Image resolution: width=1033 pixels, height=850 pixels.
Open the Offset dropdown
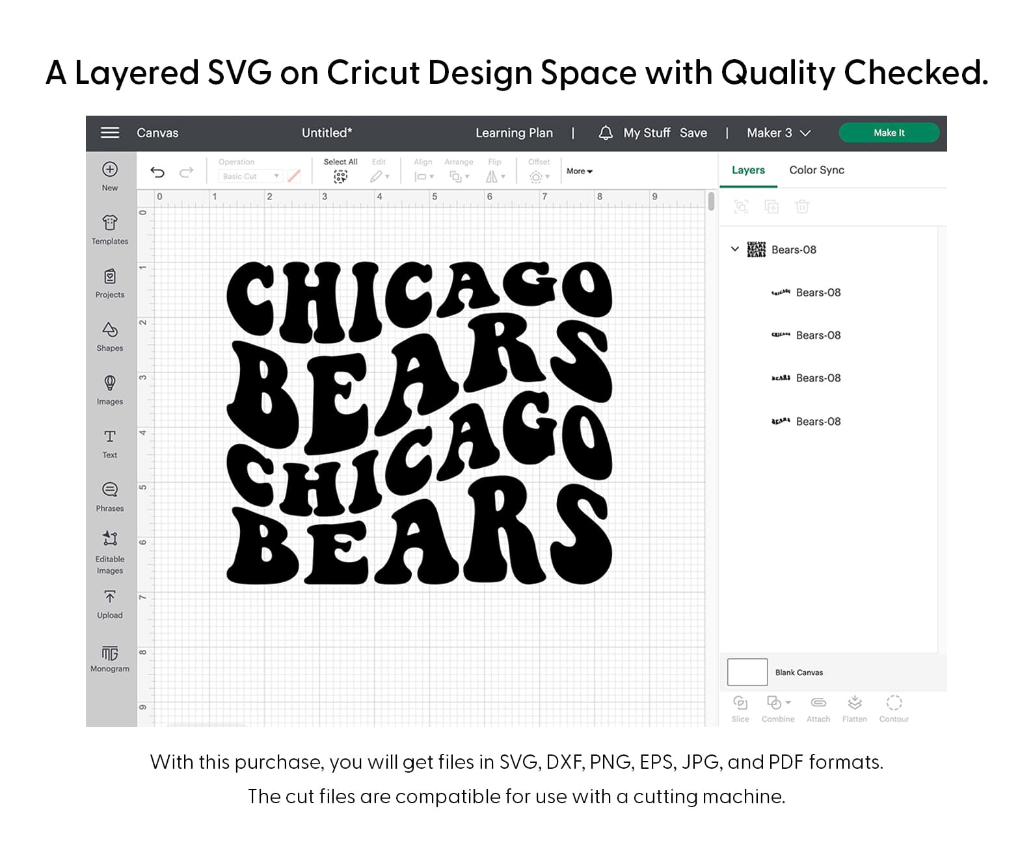tap(539, 176)
